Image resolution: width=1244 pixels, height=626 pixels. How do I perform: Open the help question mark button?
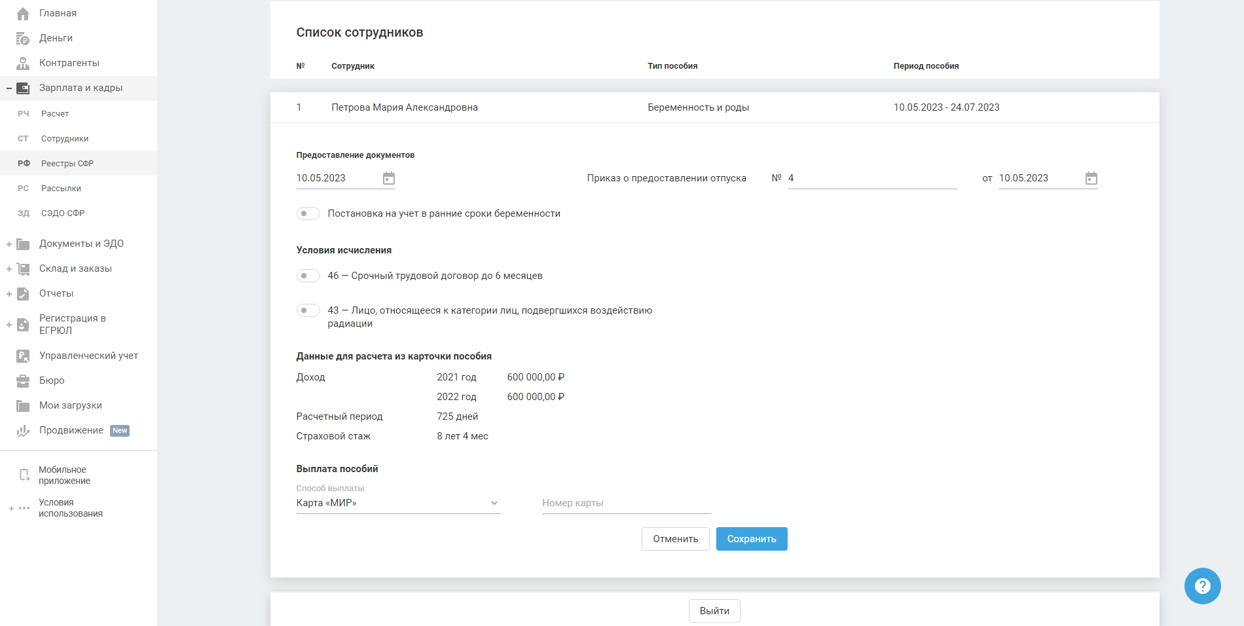click(x=1202, y=586)
